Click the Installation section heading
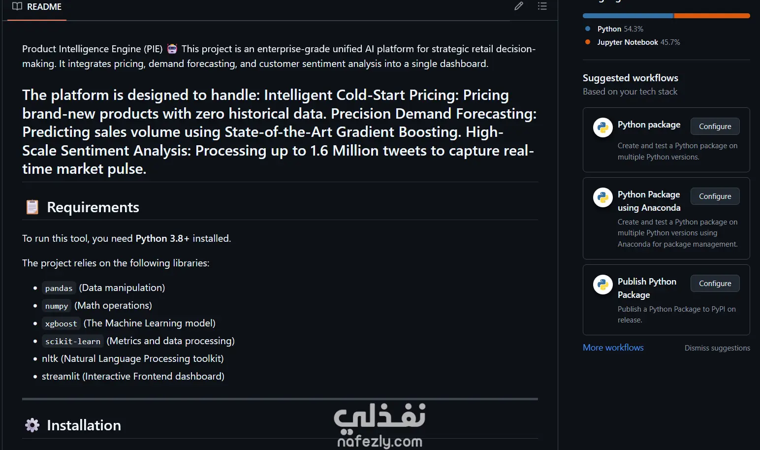 point(84,425)
